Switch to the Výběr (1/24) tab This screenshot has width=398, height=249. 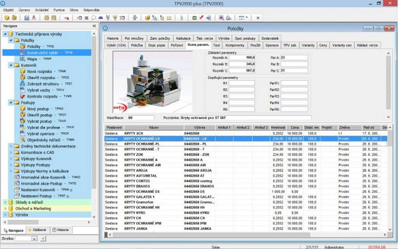coord(116,45)
